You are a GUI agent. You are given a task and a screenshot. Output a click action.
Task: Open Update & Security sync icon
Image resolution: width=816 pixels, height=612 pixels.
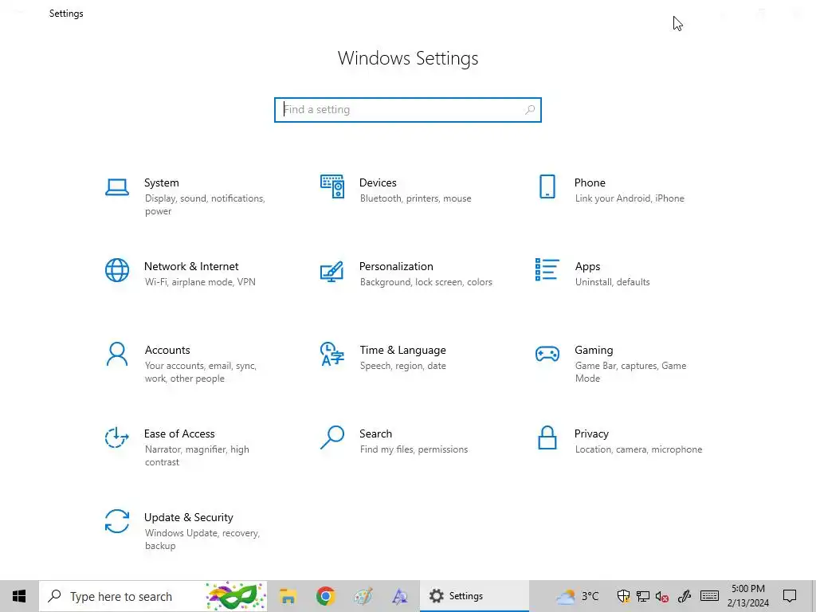pos(117,521)
